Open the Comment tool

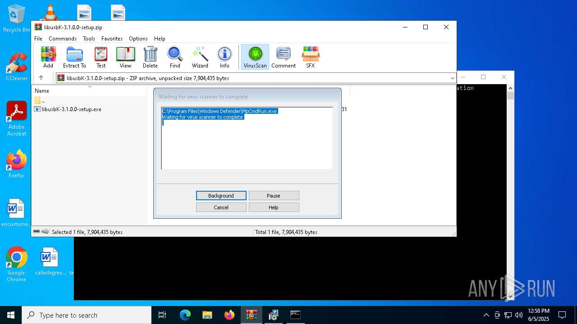(x=284, y=57)
